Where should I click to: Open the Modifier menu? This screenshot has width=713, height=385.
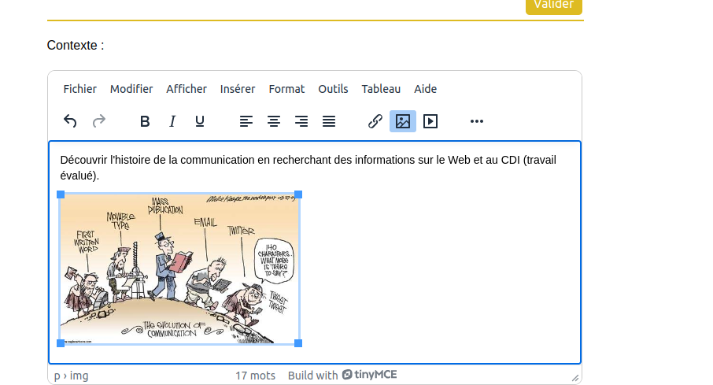131,89
